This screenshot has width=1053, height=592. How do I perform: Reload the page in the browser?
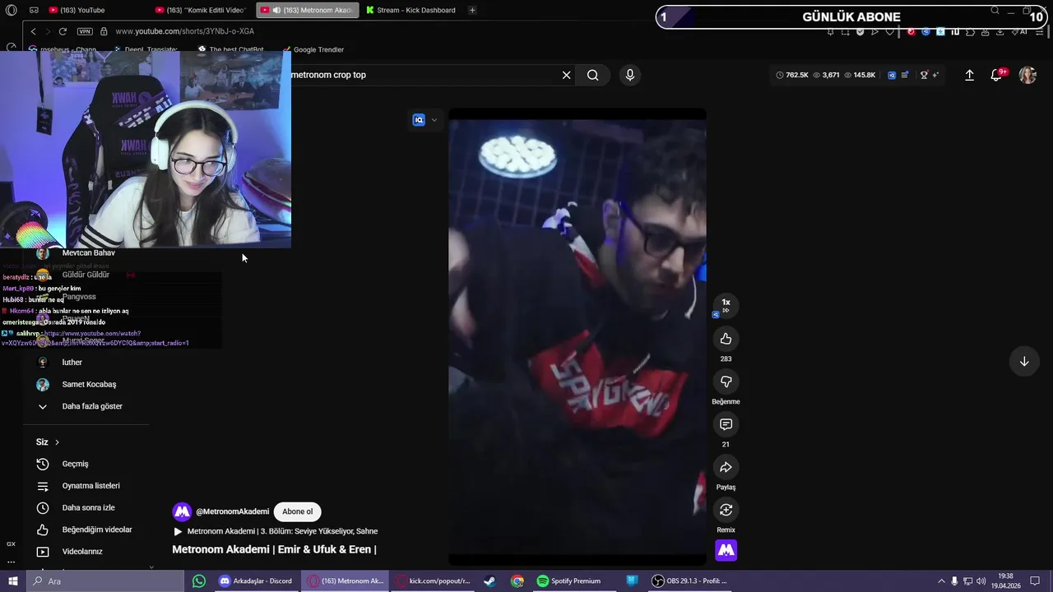click(62, 31)
